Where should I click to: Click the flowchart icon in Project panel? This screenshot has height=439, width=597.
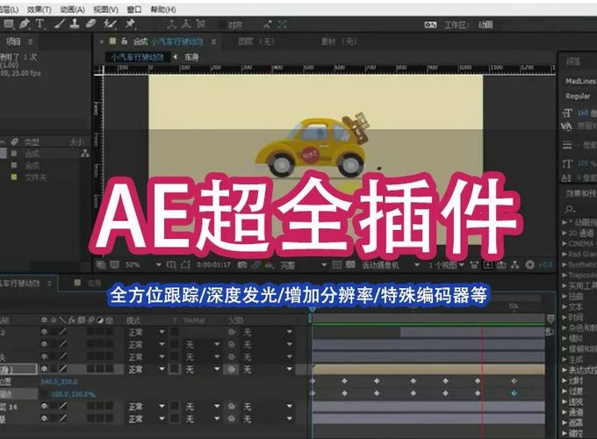tap(85, 154)
